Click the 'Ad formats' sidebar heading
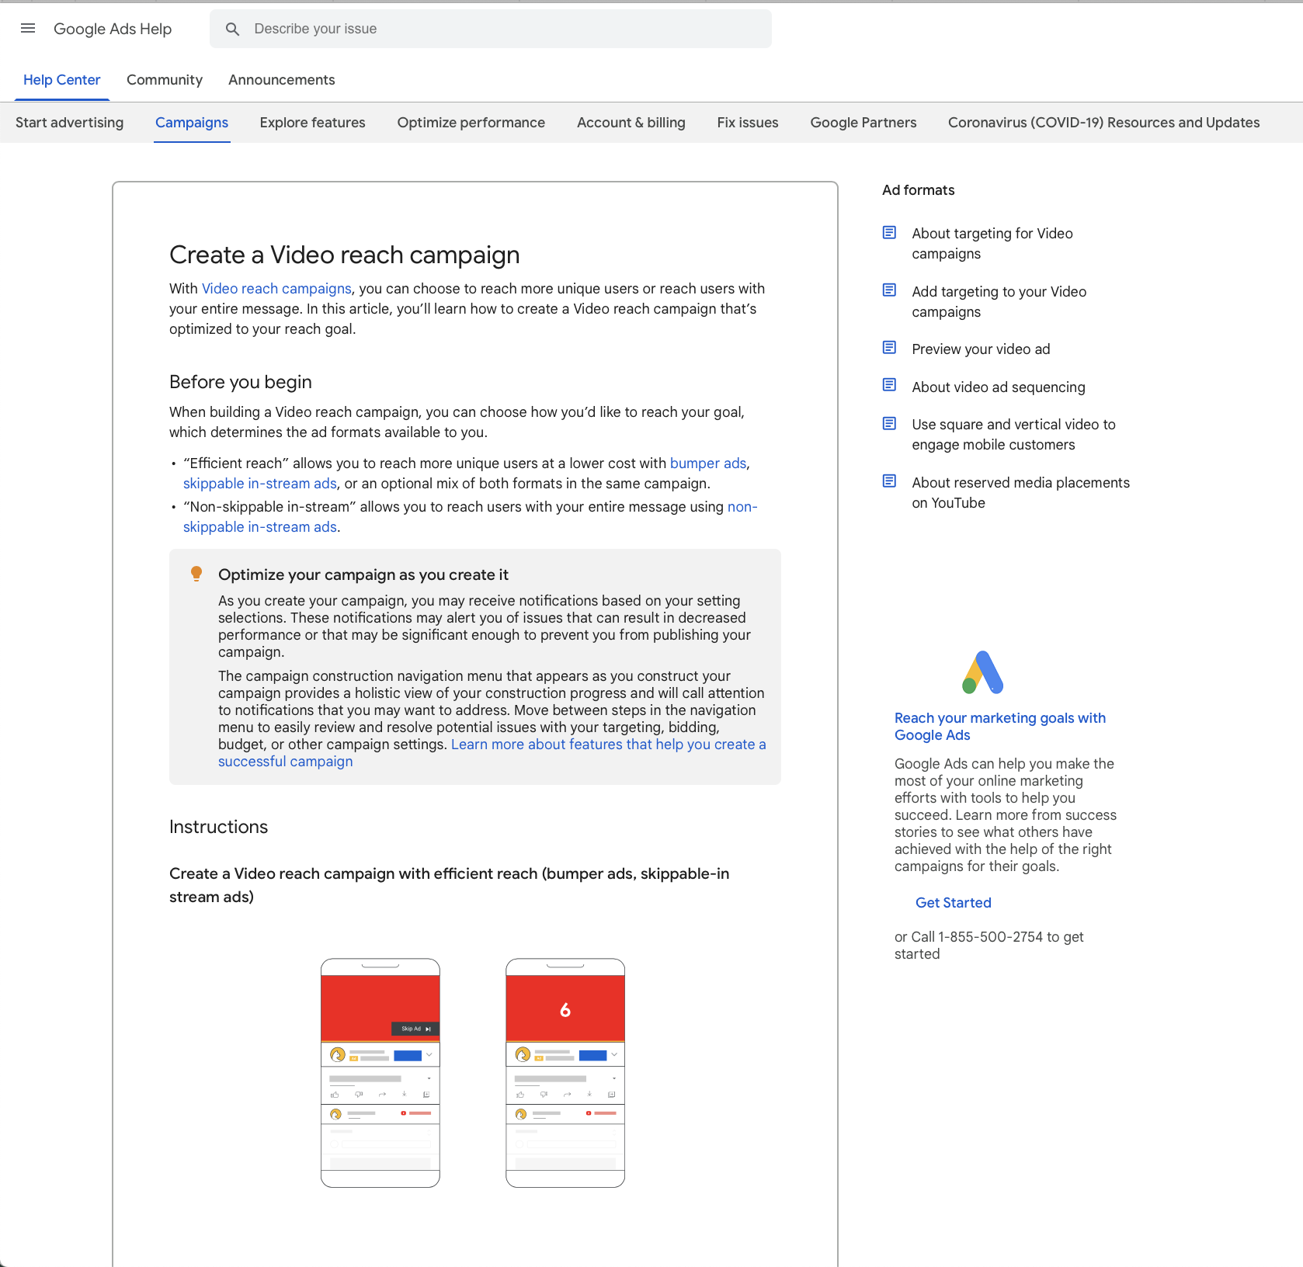Image resolution: width=1303 pixels, height=1267 pixels. pos(919,190)
